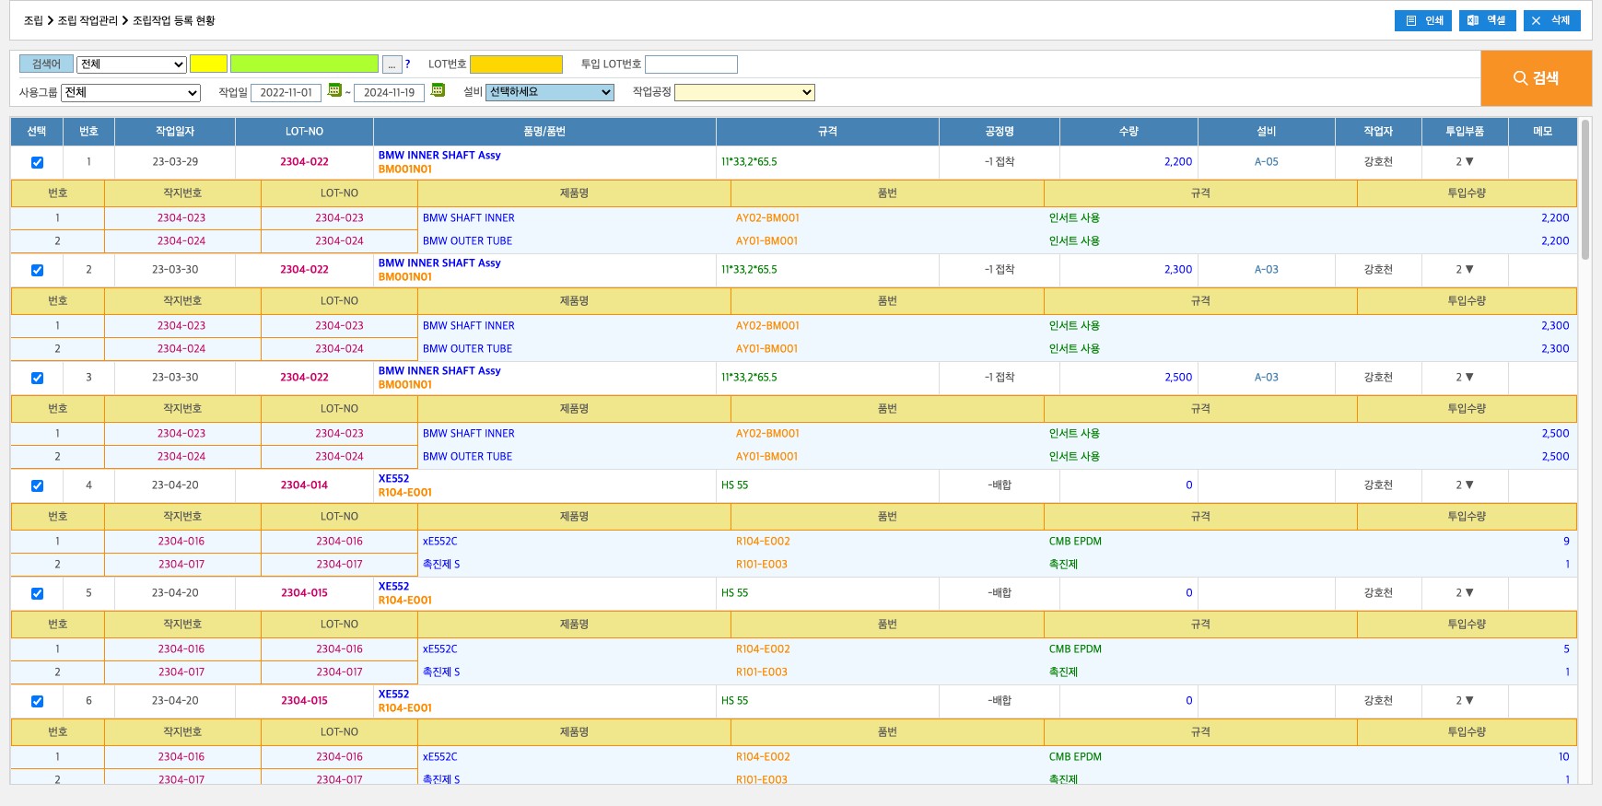Click the ellipsis lookup button
The image size is (1602, 806).
[392, 64]
